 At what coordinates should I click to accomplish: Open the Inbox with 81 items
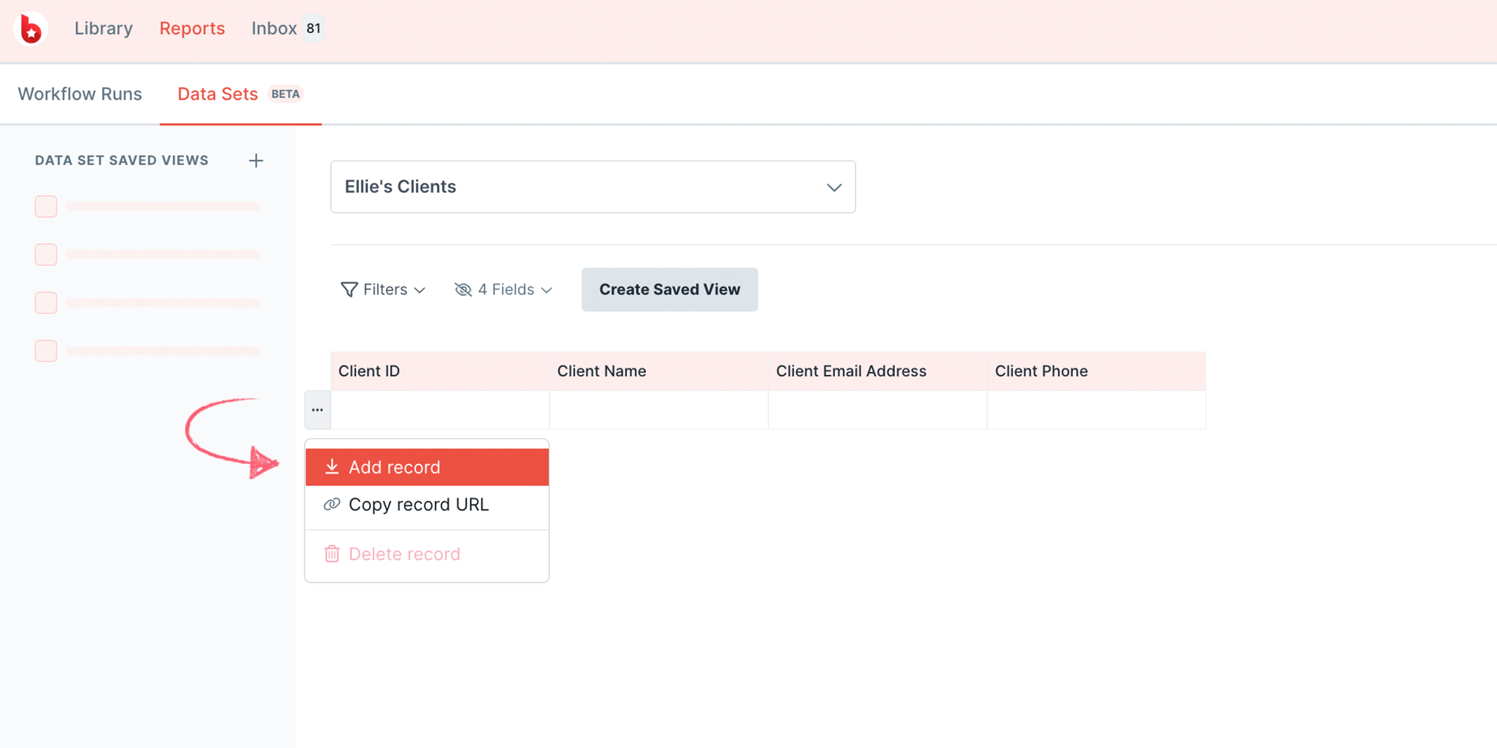pyautogui.click(x=287, y=29)
